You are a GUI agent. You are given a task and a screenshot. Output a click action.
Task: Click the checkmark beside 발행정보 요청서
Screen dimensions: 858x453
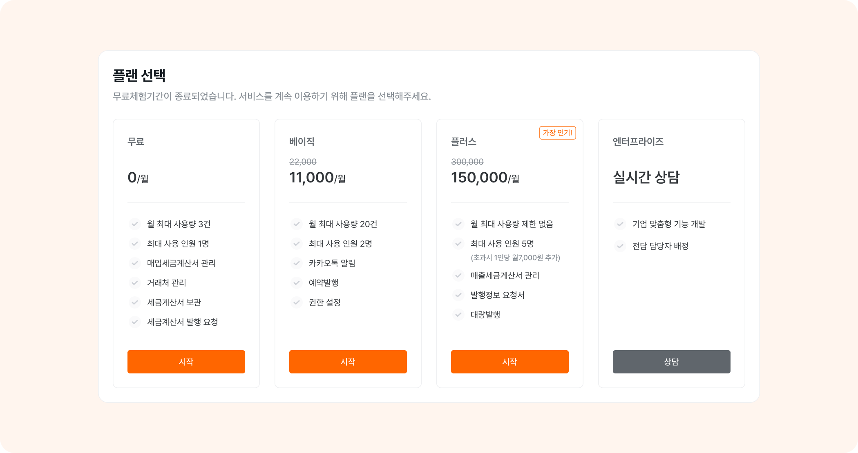click(x=458, y=295)
